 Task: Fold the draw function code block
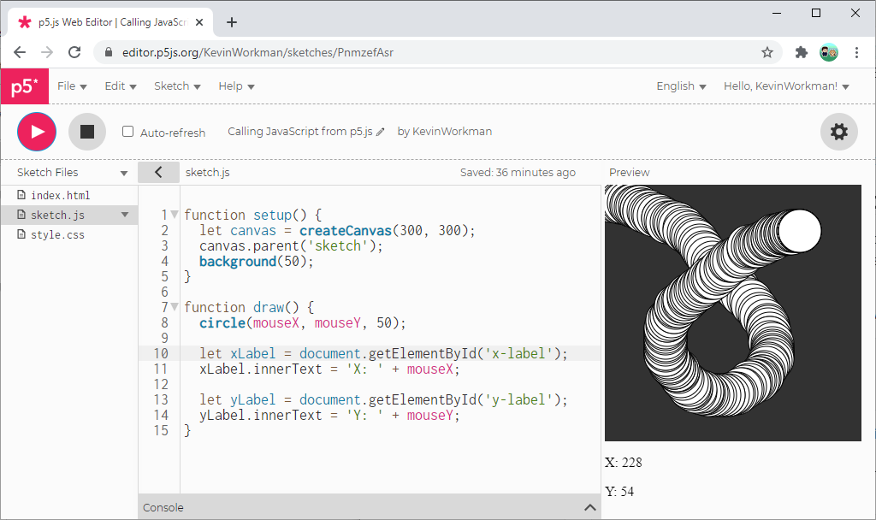[x=175, y=306]
